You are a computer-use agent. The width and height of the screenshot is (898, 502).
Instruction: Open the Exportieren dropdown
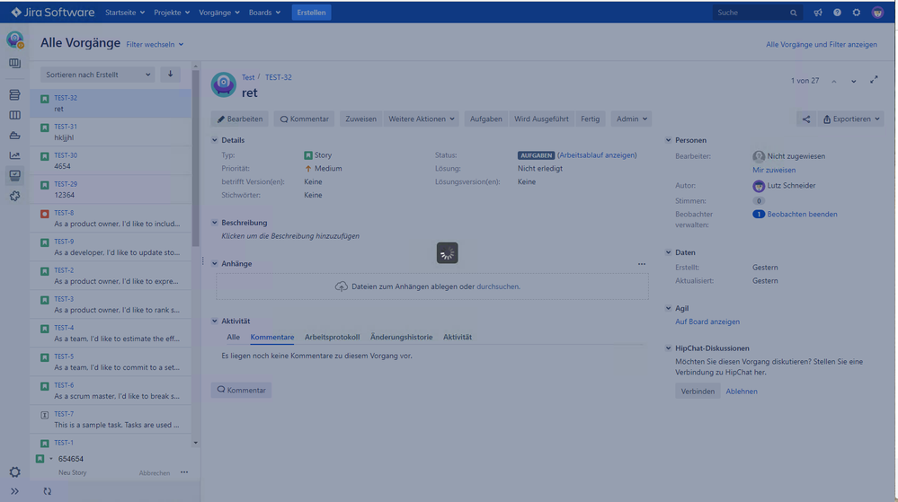(x=850, y=119)
